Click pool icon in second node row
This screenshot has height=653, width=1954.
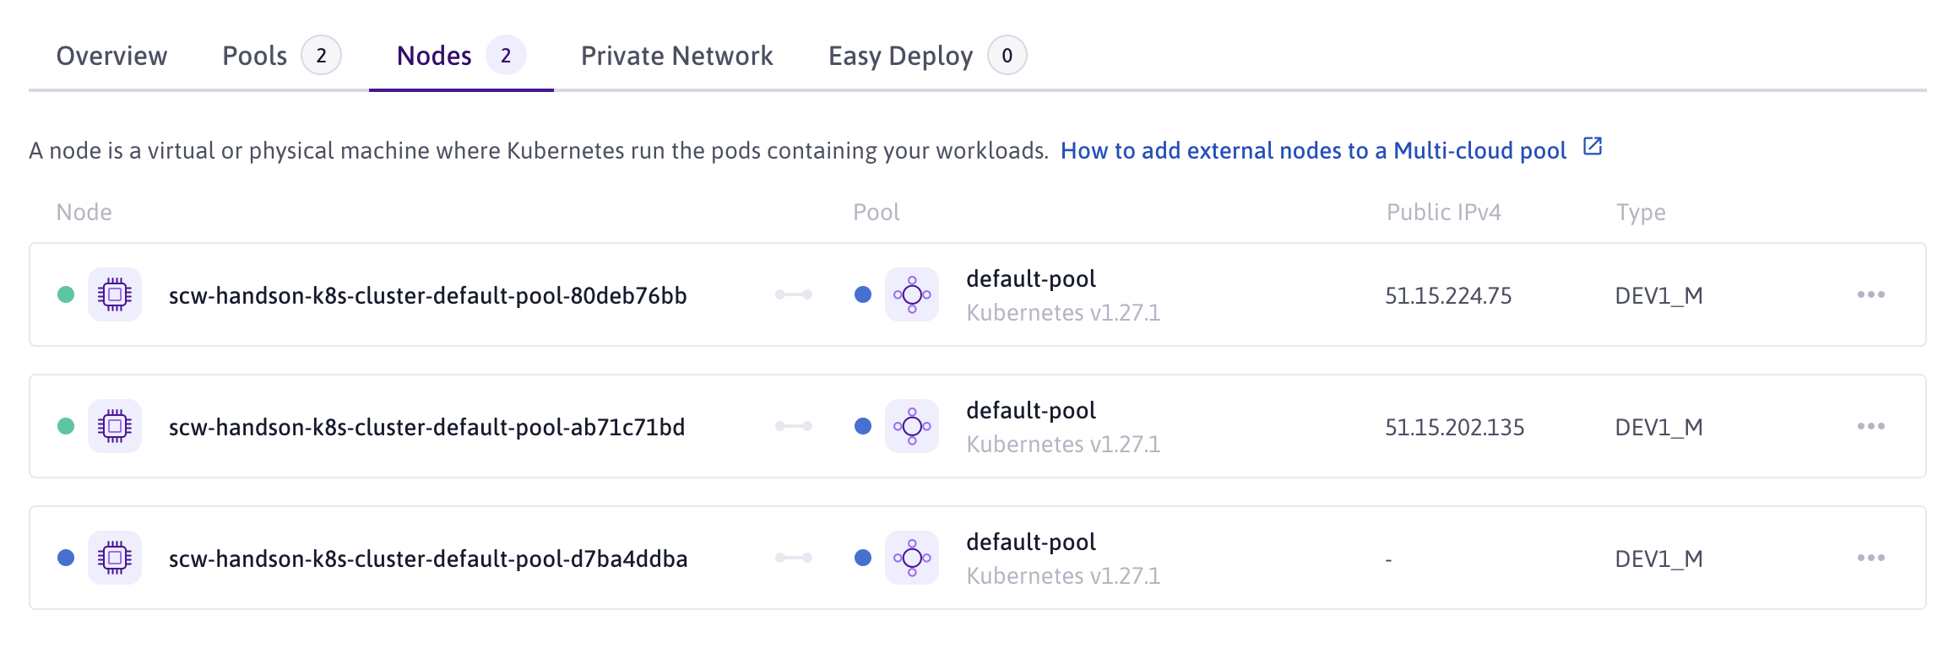[912, 426]
